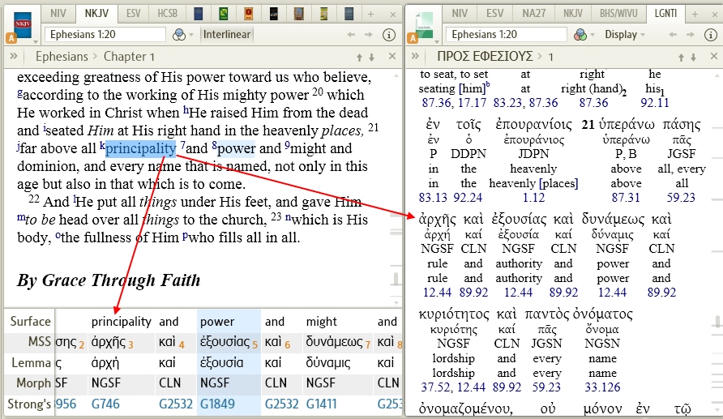Image resolution: width=723 pixels, height=419 pixels.
Task: Toggle the Surface row in interlinear
Action: click(30, 321)
